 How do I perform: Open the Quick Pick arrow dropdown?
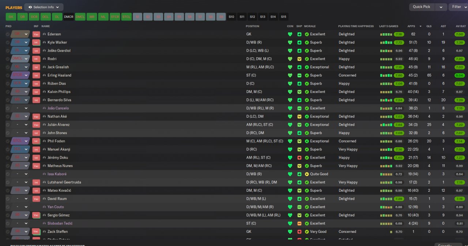(x=441, y=7)
